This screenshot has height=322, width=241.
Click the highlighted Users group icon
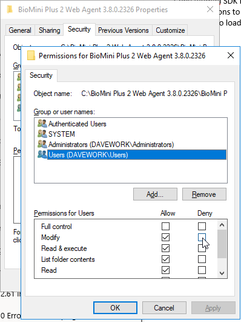click(x=42, y=154)
